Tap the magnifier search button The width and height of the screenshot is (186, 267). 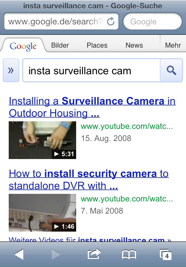[x=171, y=70]
